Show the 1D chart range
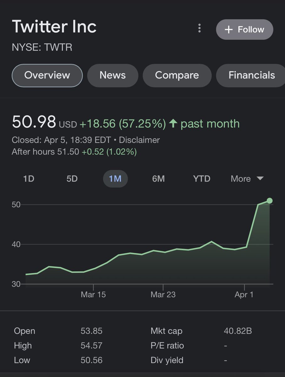Viewport: 285px width, 377px height. pos(29,179)
